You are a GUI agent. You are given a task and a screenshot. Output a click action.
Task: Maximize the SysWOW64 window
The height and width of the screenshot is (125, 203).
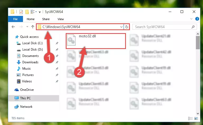tap(182, 12)
